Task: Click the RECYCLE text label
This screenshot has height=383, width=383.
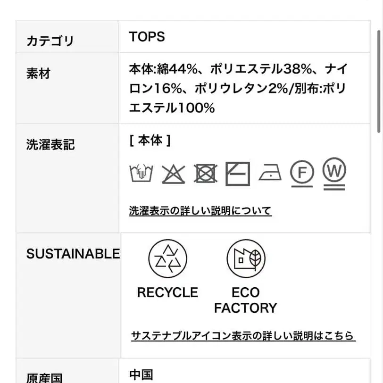Action: [x=167, y=292]
